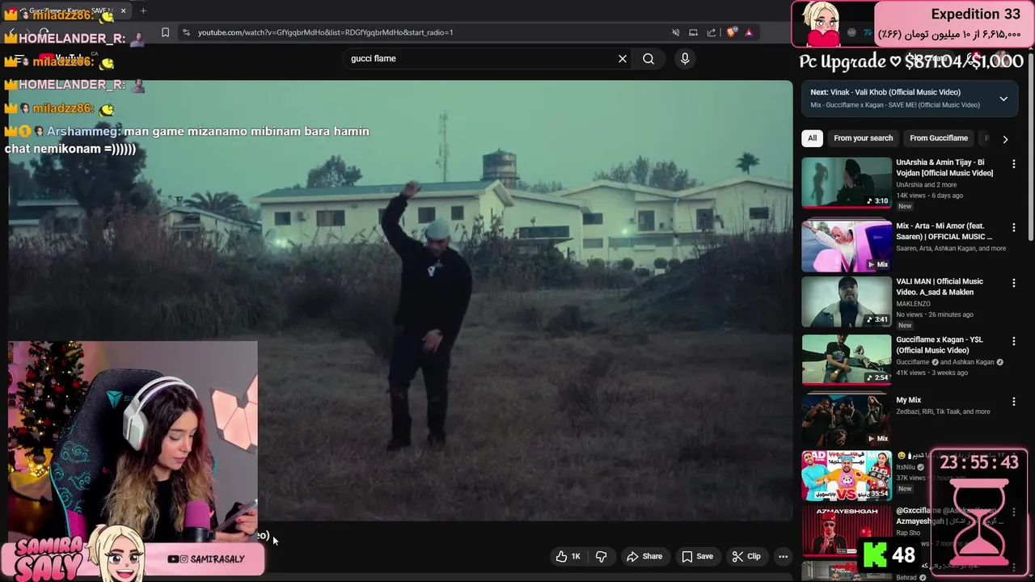Click the picture-in-picture icon in the address bar
The width and height of the screenshot is (1035, 582).
tap(693, 32)
